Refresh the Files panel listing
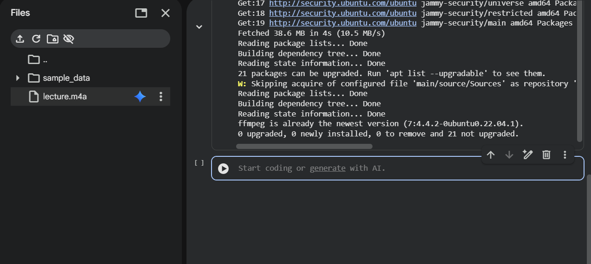The image size is (591, 264). [x=36, y=39]
